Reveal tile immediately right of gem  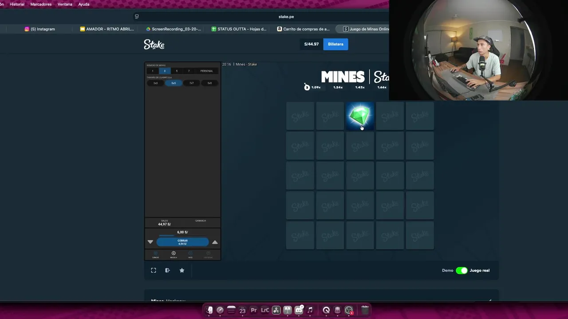tap(390, 116)
